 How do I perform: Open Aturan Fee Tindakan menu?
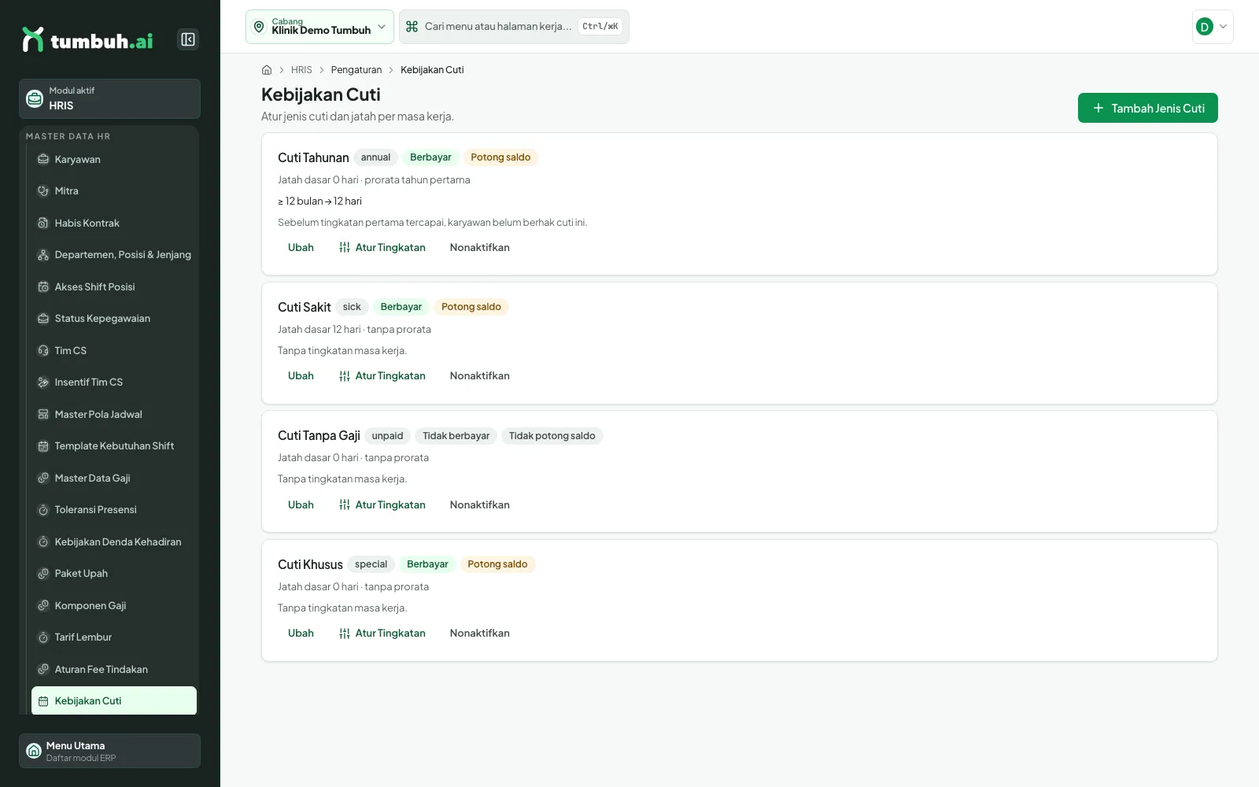point(114,670)
